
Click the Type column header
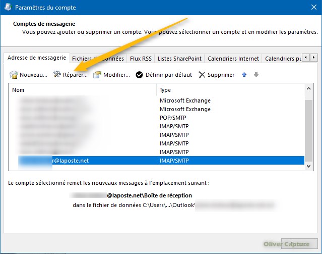[230, 90]
